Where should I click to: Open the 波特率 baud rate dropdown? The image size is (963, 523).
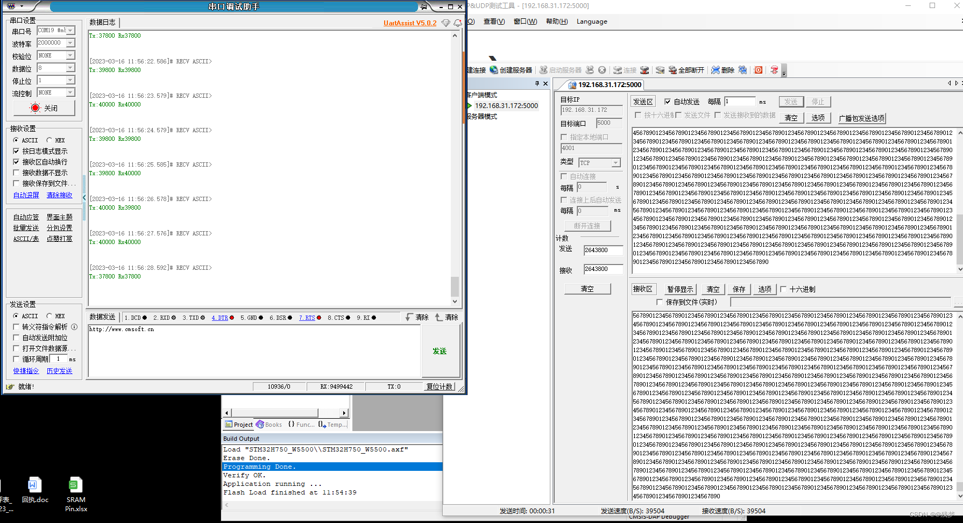pyautogui.click(x=70, y=42)
